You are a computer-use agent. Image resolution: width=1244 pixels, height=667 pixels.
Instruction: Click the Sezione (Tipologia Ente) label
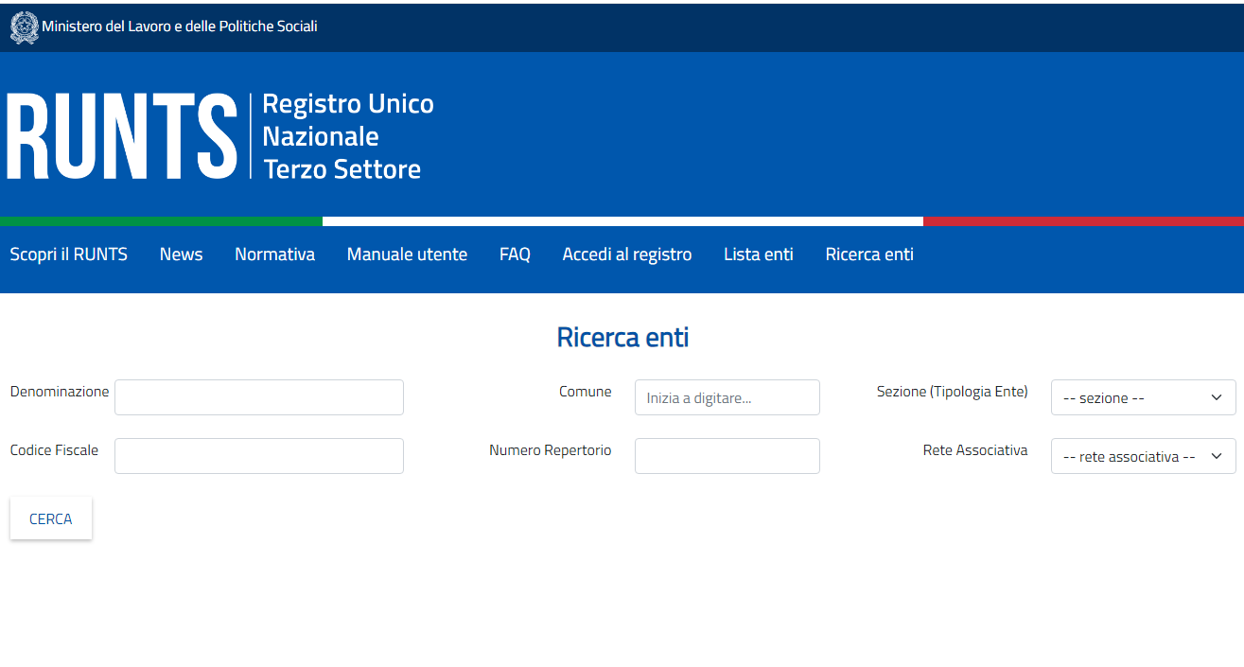pos(953,392)
